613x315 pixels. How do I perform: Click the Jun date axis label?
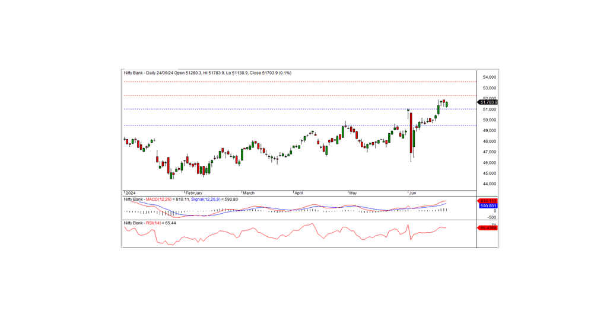pos(412,193)
